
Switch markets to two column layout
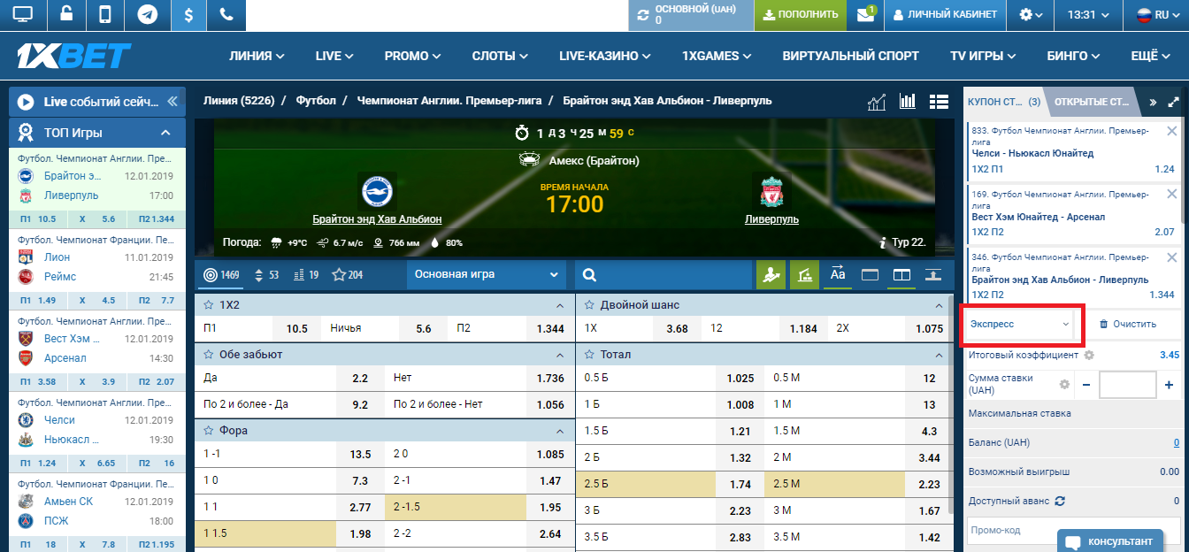tap(901, 275)
